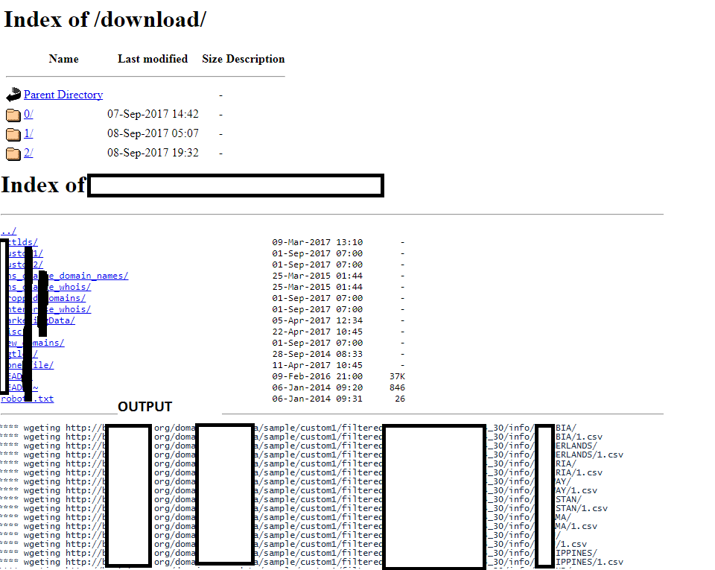Viewport: 715px width, 570px height.
Task: Sort listing by the Description column header
Action: click(255, 60)
